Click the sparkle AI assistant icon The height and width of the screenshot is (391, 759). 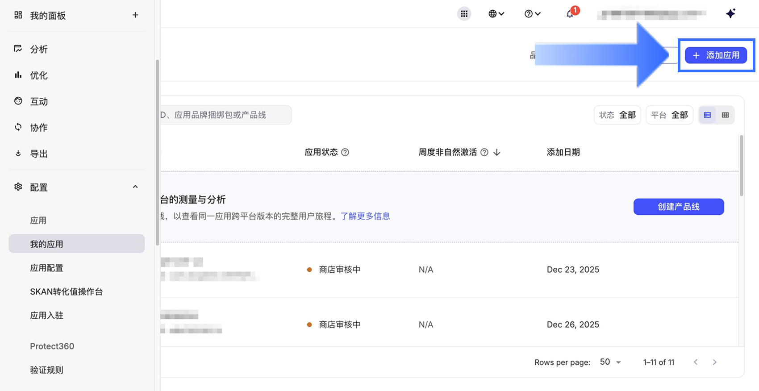(x=730, y=14)
